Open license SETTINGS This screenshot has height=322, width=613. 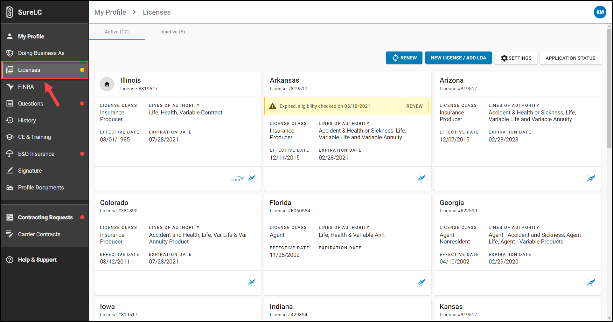click(516, 58)
